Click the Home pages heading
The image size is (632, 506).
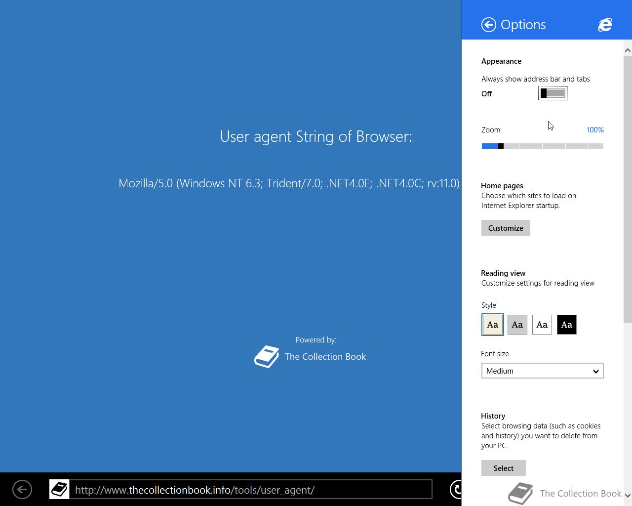pyautogui.click(x=502, y=186)
